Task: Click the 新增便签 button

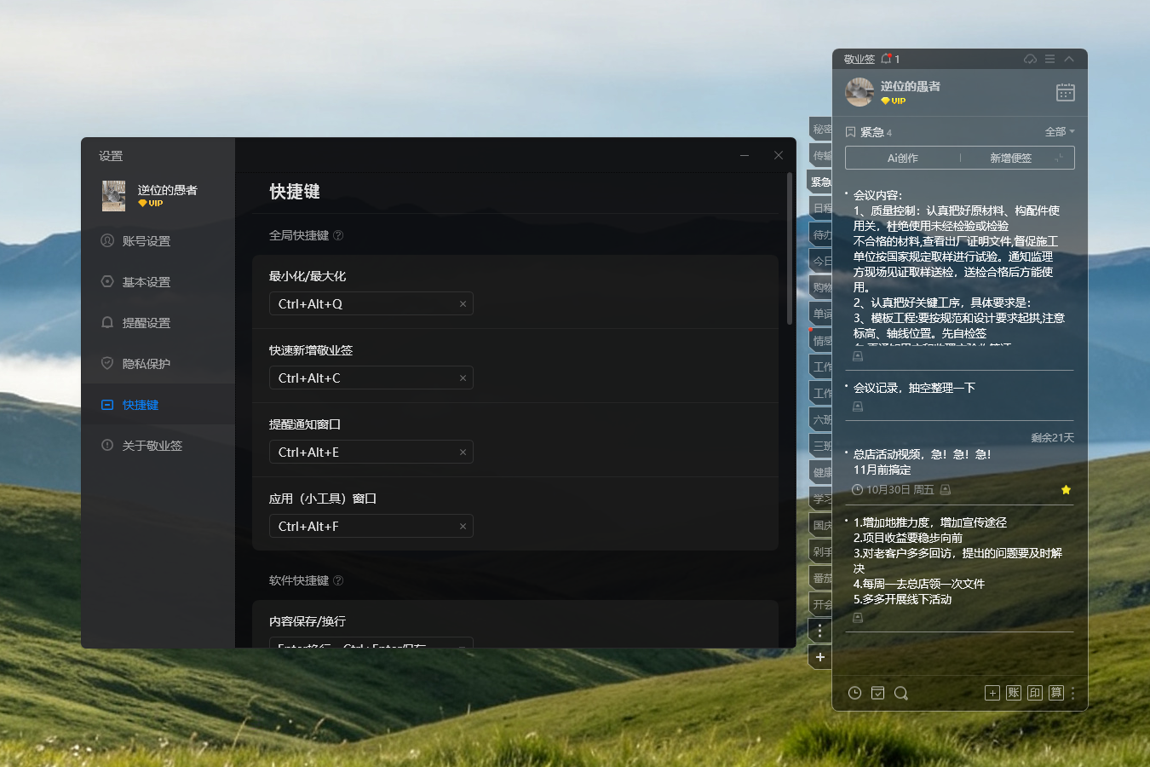Action: click(1010, 158)
